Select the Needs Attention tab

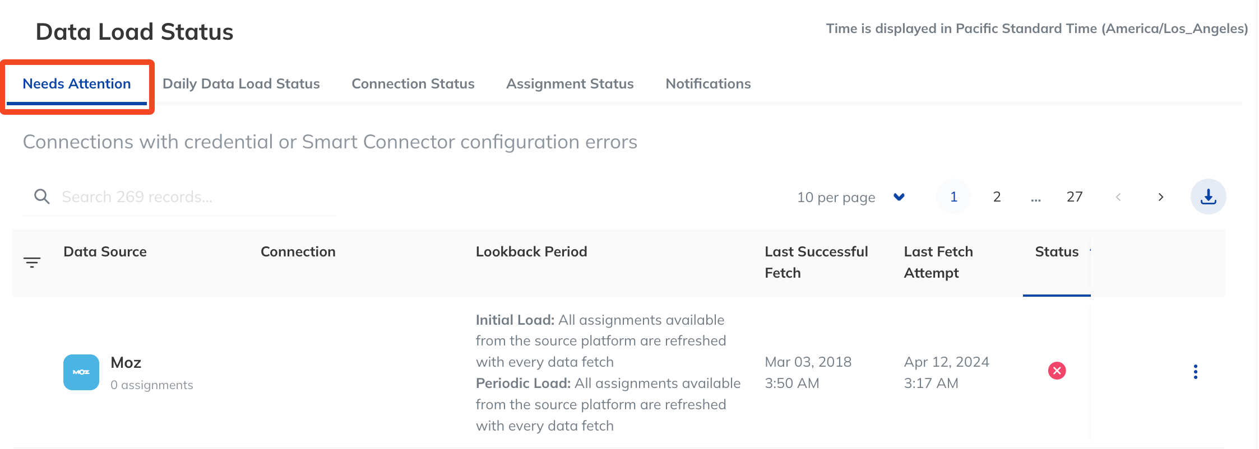[77, 84]
